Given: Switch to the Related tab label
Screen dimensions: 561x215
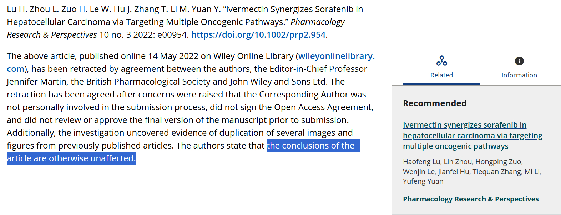Looking at the screenshot, I should coord(441,75).
